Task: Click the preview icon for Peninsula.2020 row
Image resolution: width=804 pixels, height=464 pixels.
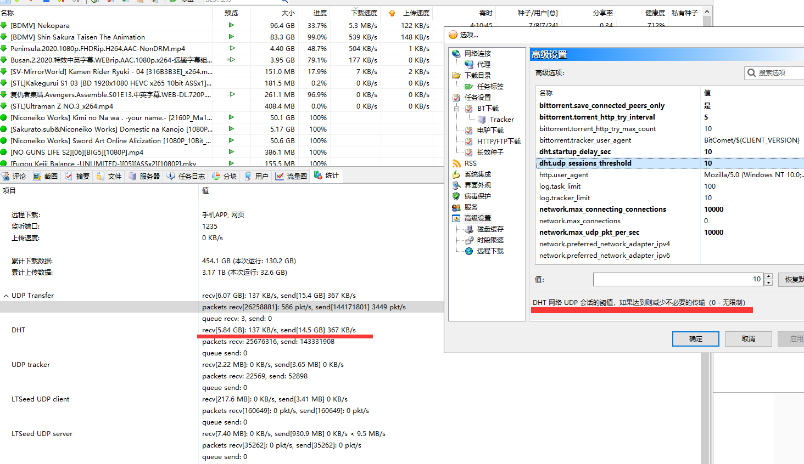Action: click(231, 48)
